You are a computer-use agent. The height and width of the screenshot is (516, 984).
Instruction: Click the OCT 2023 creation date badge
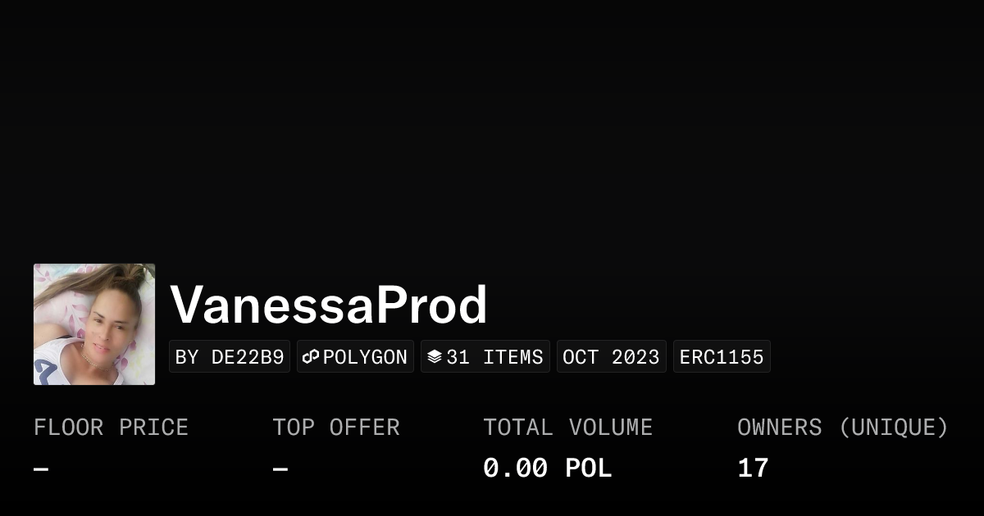pos(611,357)
